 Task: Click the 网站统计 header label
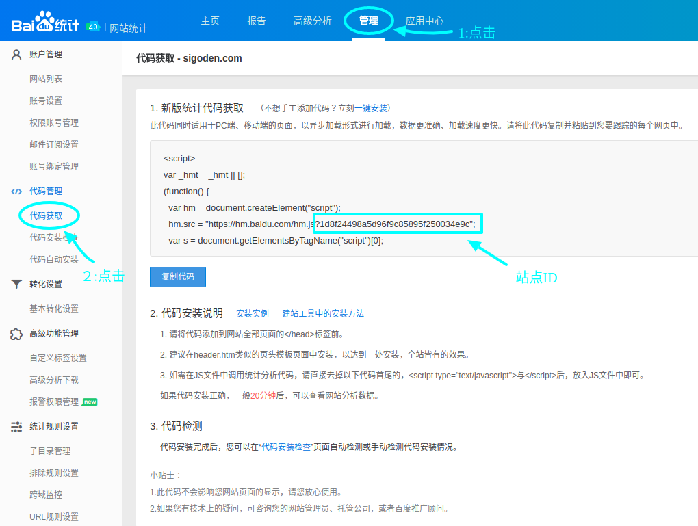click(128, 29)
